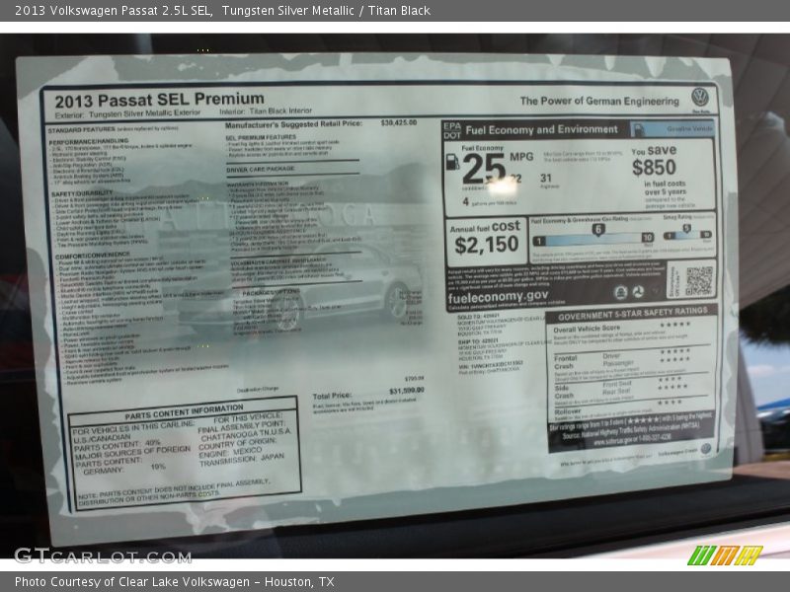Click 'PARTS CONTENT INFORMATION' box title
The width and height of the screenshot is (790, 592).
[x=184, y=411]
